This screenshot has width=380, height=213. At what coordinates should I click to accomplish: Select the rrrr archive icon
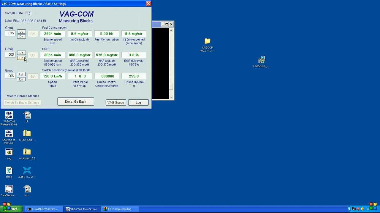[27, 191]
